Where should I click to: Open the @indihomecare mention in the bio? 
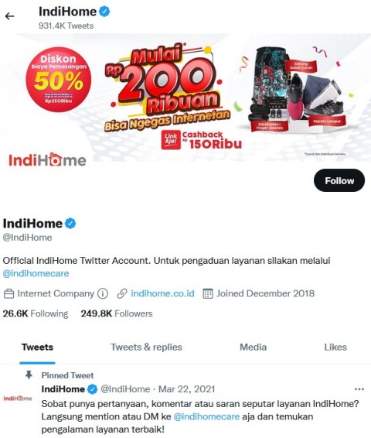(x=36, y=273)
